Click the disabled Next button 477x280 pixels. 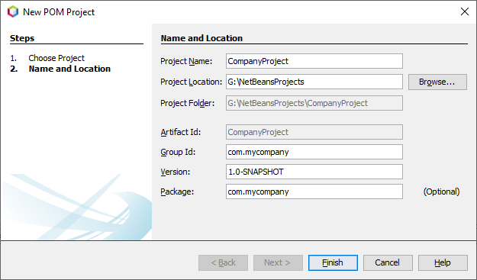click(x=278, y=262)
